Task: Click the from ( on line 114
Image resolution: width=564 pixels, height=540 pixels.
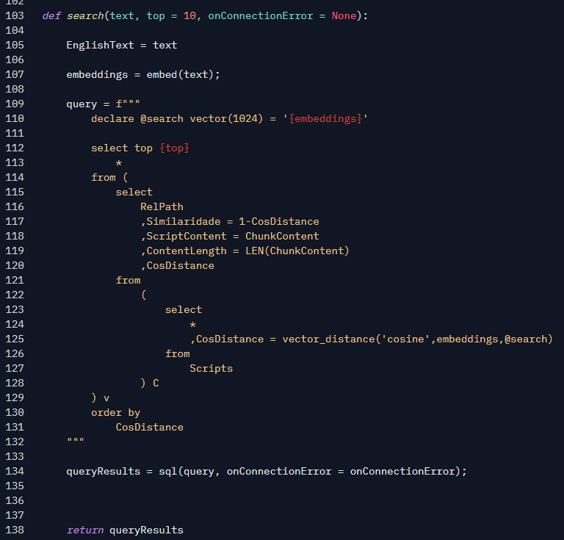Action: coord(109,177)
